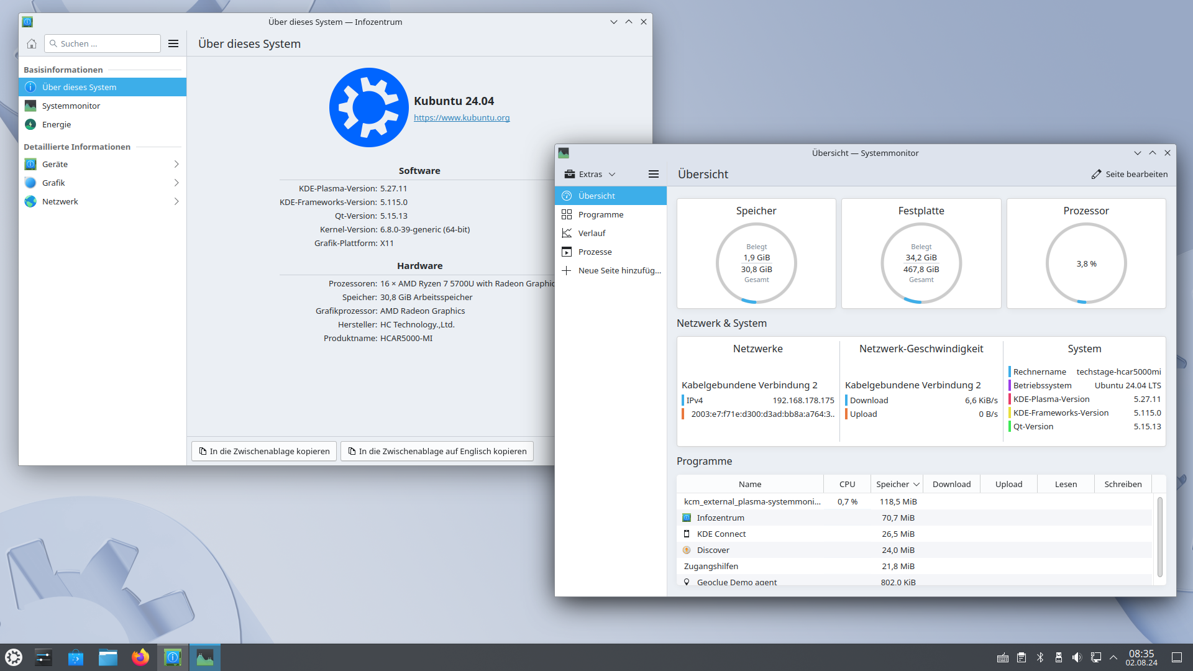The height and width of the screenshot is (671, 1193).
Task: Open the KDE application launcher
Action: [14, 657]
